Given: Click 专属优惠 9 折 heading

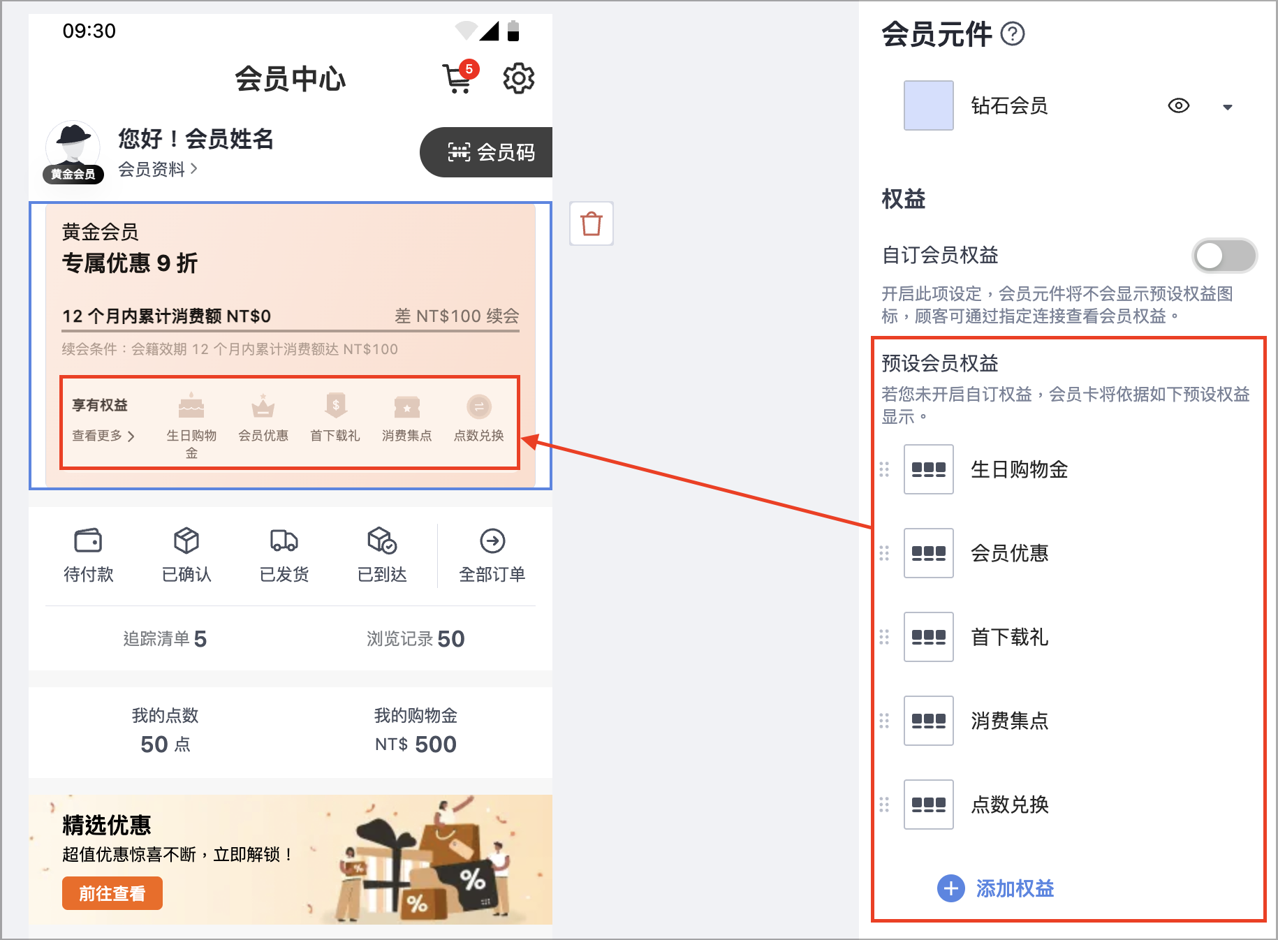Looking at the screenshot, I should point(130,263).
